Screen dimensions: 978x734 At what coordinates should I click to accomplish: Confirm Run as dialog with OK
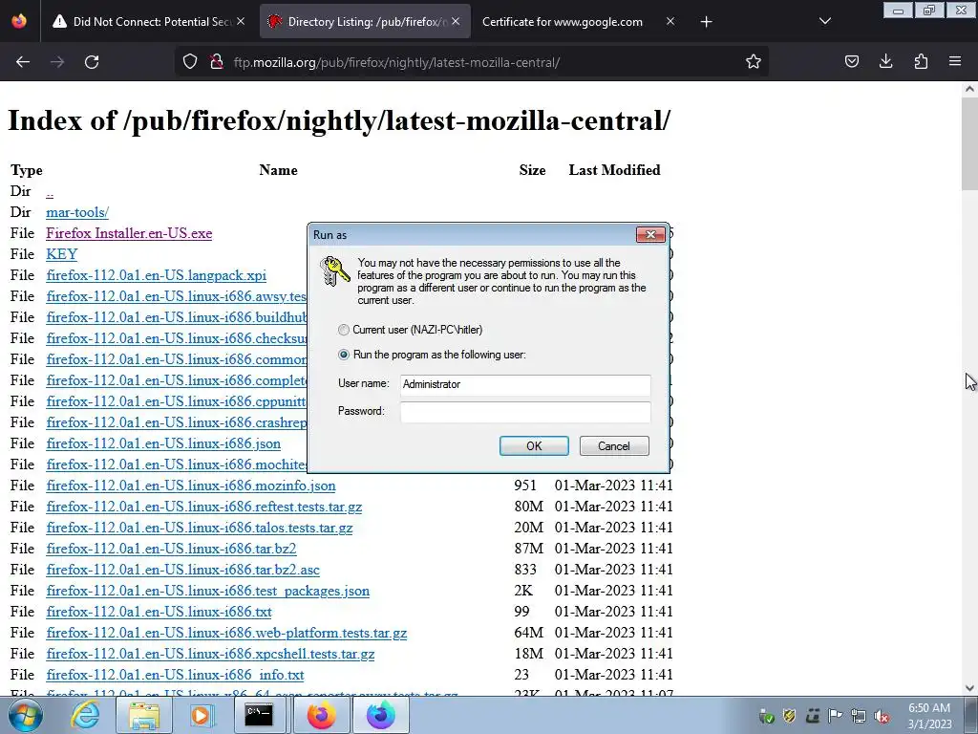(534, 445)
